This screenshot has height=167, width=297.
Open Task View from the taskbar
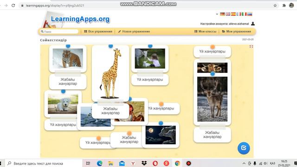tap(88, 163)
